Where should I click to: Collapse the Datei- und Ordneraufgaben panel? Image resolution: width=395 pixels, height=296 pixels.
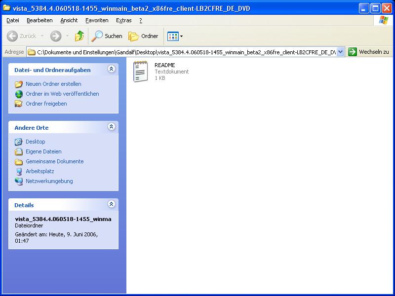[112, 69]
